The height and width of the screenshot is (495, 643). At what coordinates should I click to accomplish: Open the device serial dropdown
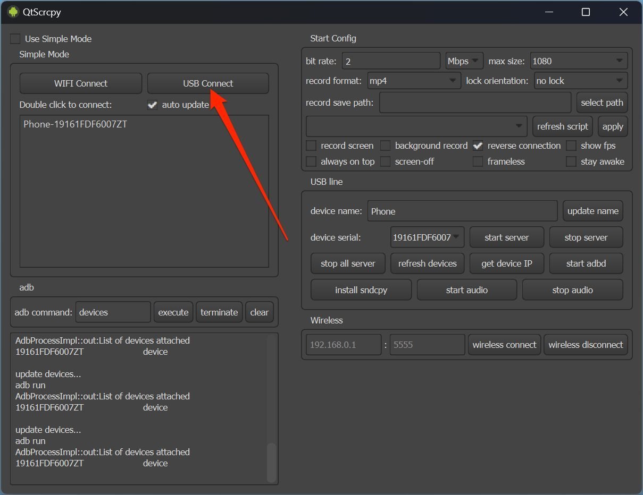click(x=427, y=237)
